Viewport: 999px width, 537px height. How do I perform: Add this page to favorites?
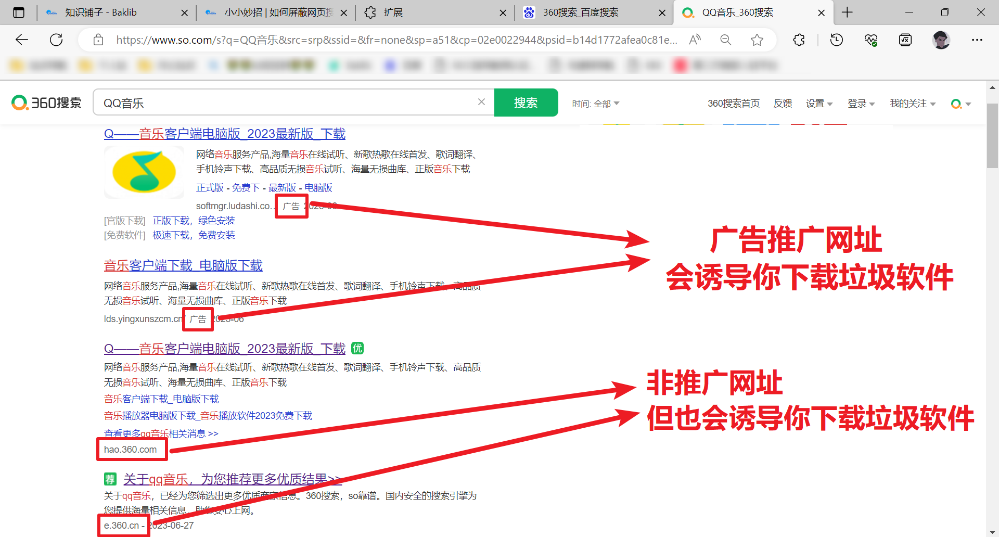click(757, 40)
